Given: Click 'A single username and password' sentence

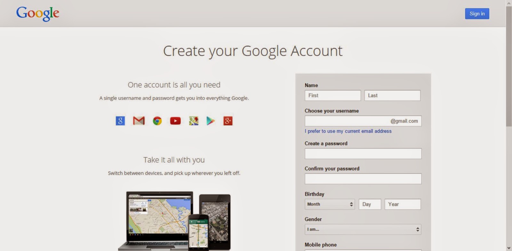Looking at the screenshot, I should coord(174,98).
